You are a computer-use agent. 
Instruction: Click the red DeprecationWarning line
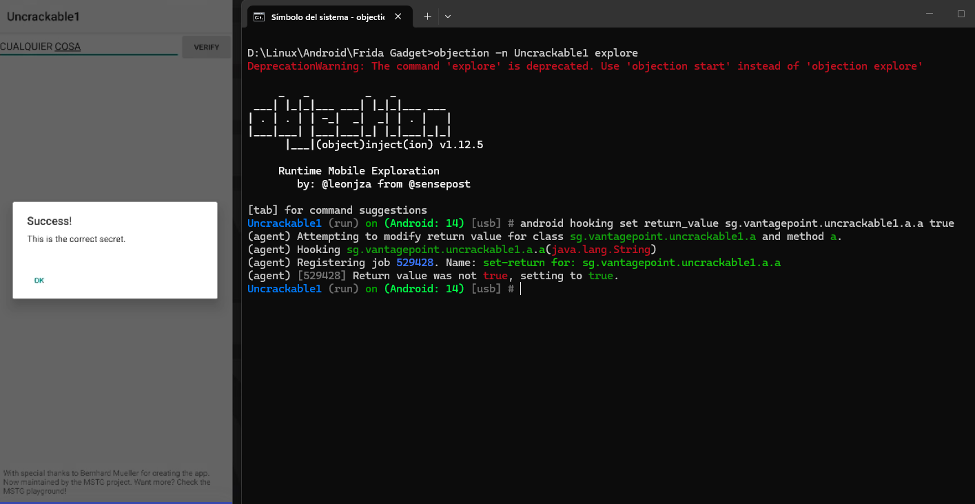click(585, 66)
